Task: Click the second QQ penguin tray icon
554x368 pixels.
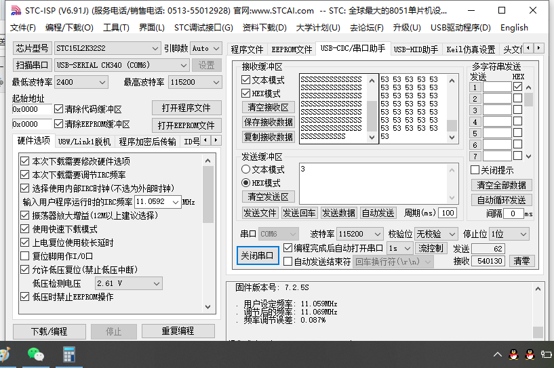Action: pos(530,354)
